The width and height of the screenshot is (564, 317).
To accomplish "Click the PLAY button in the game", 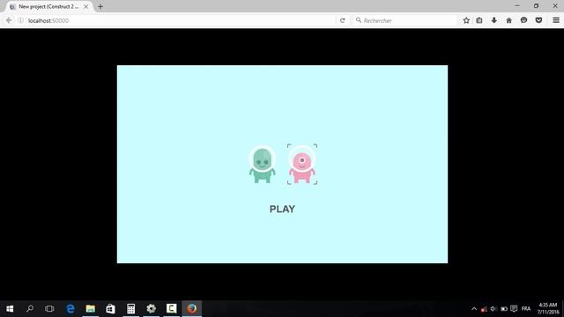I will [x=282, y=209].
